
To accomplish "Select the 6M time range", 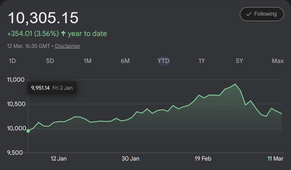I will [125, 61].
